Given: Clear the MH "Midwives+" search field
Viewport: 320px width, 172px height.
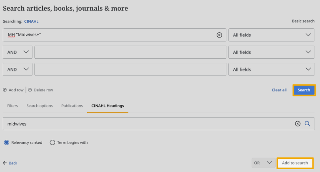Looking at the screenshot, I should pyautogui.click(x=219, y=35).
